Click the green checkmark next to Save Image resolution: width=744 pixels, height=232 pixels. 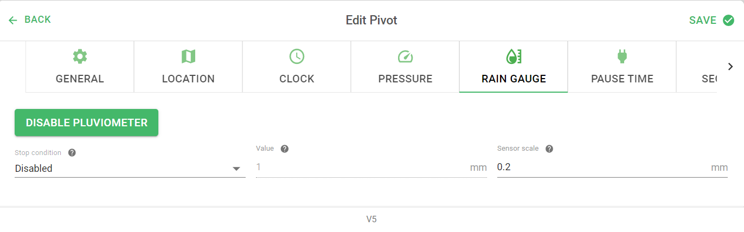pyautogui.click(x=728, y=20)
